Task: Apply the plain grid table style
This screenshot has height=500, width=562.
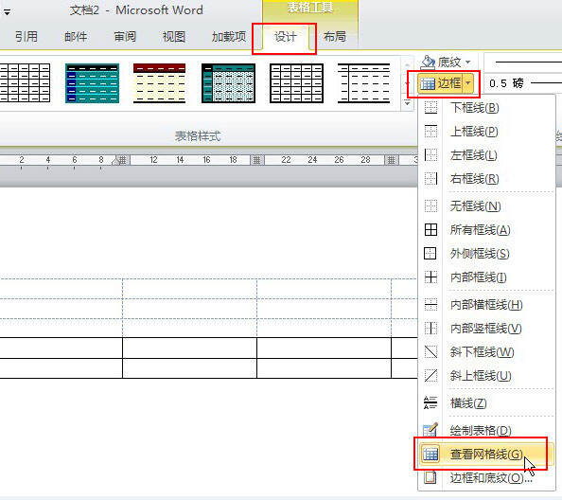Action: (25, 83)
